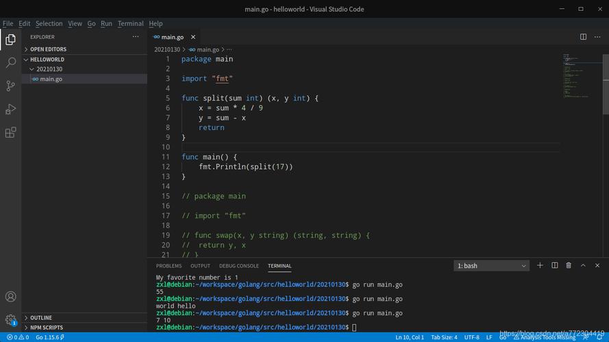Open the Go menu
This screenshot has height=342, width=609.
click(x=91, y=24)
